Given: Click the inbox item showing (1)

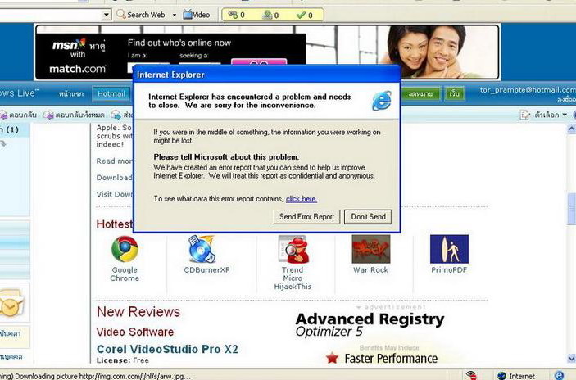Looking at the screenshot, I should [x=10, y=129].
